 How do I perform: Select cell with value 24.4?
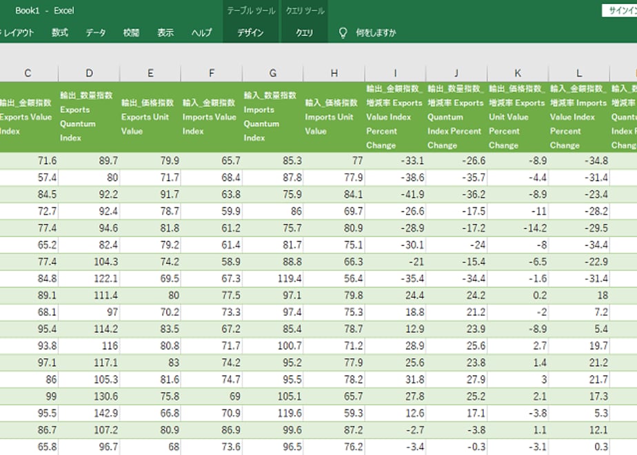(x=395, y=296)
